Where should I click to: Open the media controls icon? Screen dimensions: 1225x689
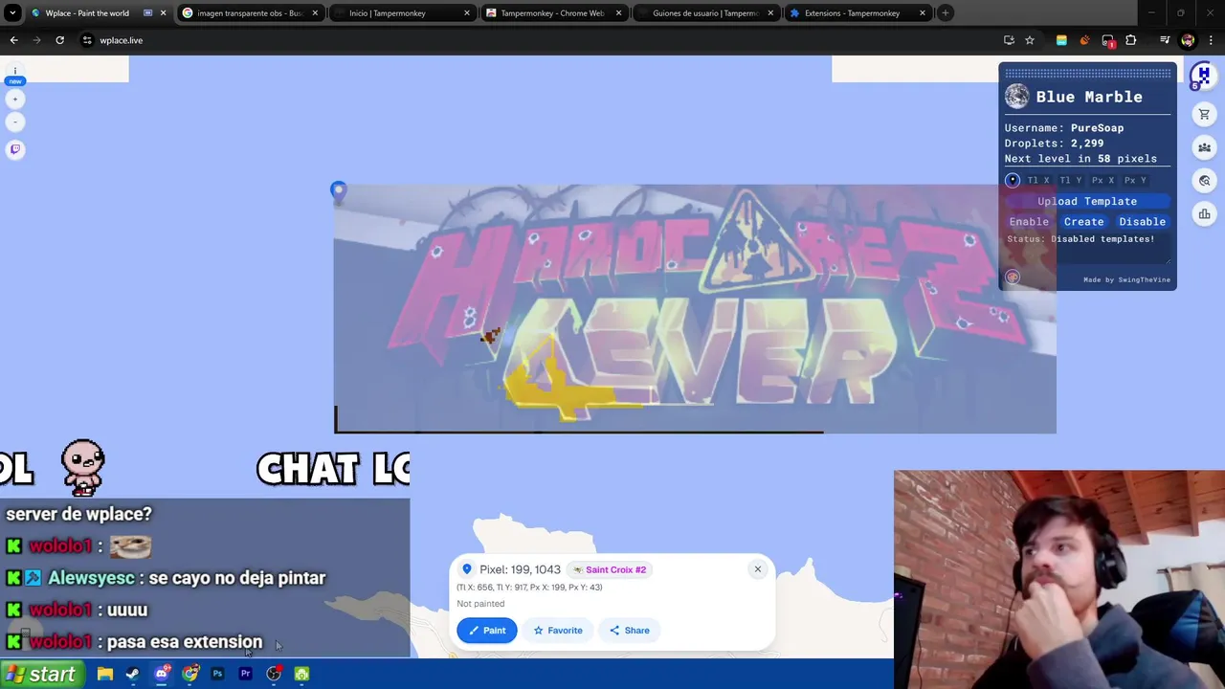point(1165,40)
